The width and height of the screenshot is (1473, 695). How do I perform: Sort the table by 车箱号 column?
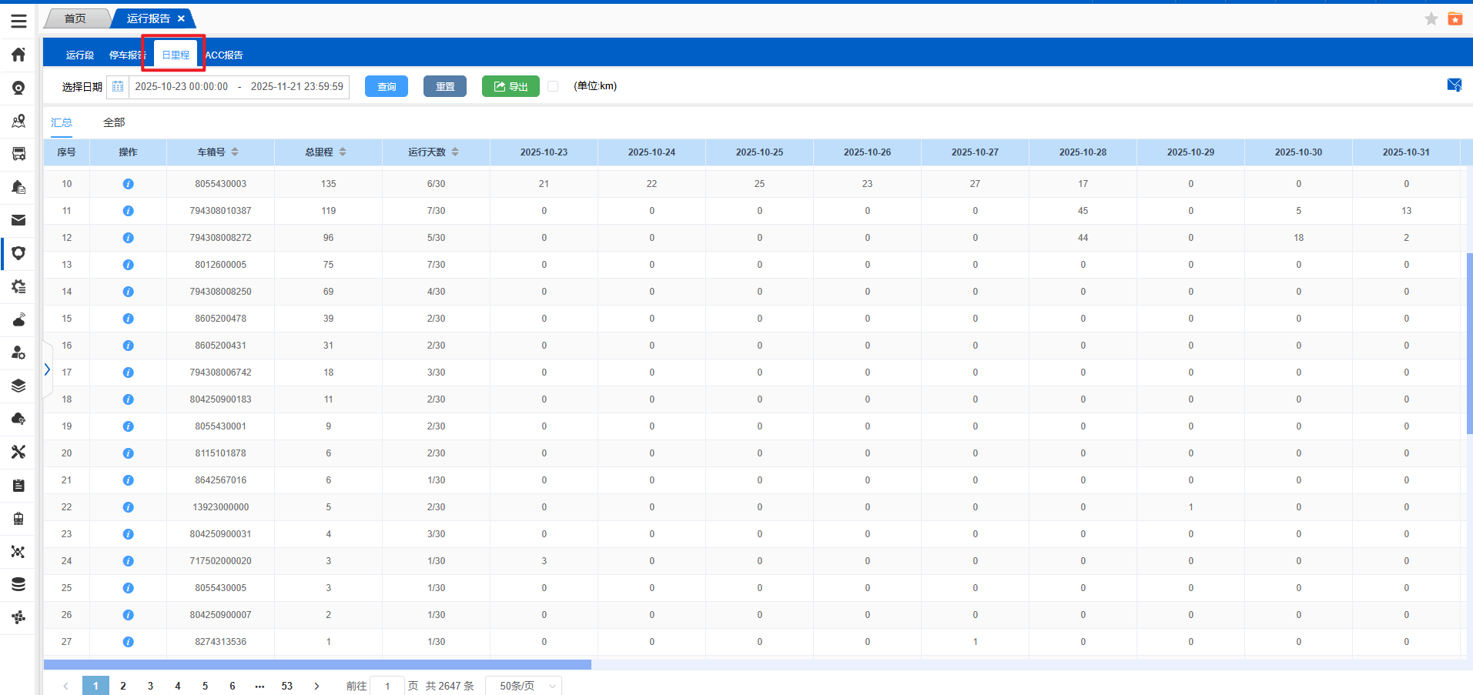coord(235,152)
